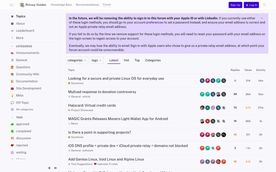Click the Announcements category icon

coord(12,53)
